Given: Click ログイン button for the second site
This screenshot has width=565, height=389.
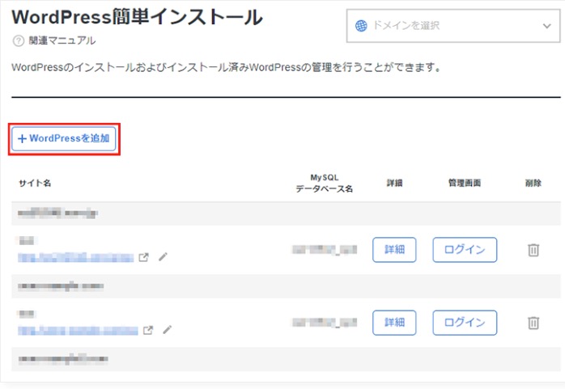Looking at the screenshot, I should coord(465,323).
